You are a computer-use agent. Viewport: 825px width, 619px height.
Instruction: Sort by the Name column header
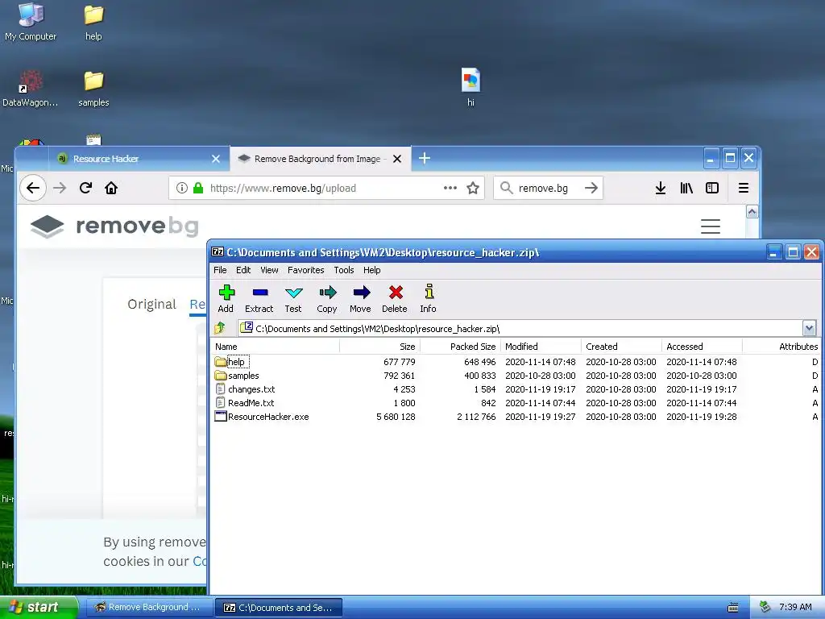pos(276,347)
